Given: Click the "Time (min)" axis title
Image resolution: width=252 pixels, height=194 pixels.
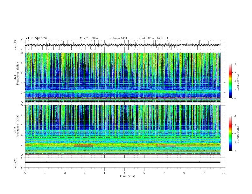Looking at the screenshot, I should tap(127, 176).
